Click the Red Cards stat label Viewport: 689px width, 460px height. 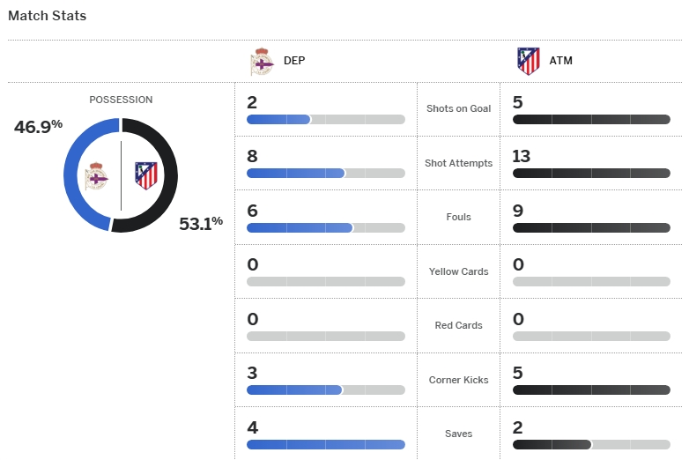(x=458, y=325)
